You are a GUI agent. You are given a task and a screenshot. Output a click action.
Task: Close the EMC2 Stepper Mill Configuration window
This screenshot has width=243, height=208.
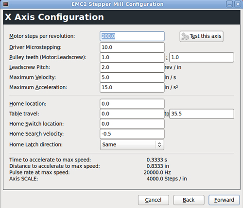click(238, 4)
